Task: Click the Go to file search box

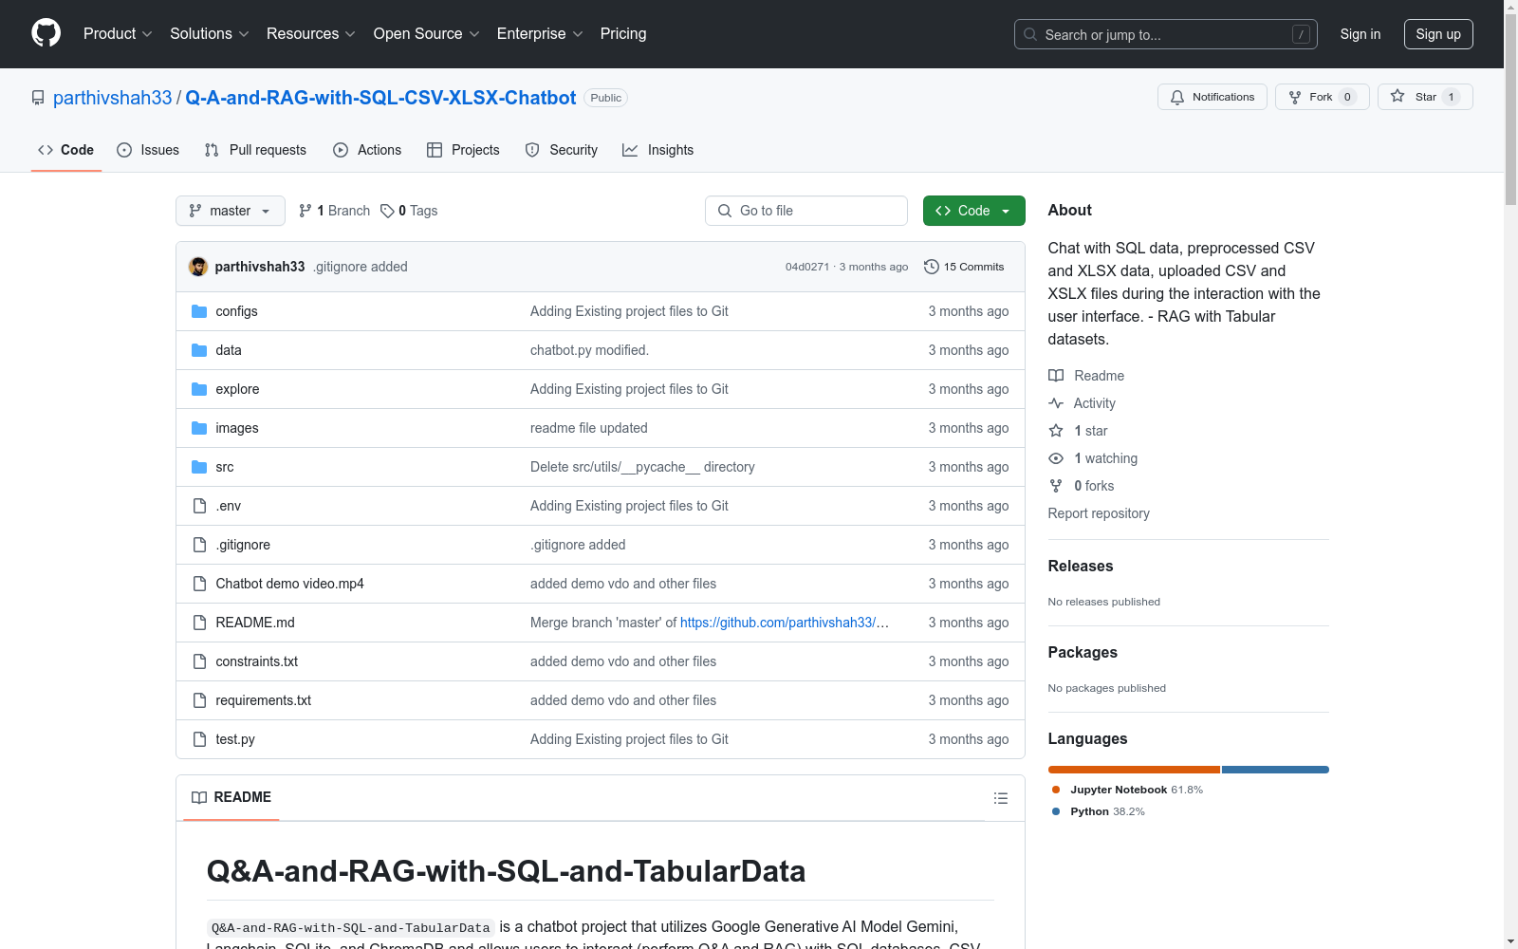Action: coord(806,211)
